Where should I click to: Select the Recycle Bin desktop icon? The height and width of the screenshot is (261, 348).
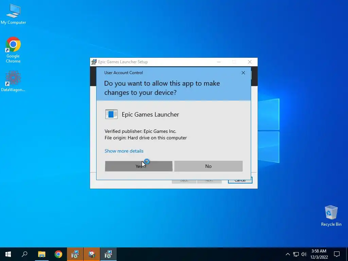point(331,215)
